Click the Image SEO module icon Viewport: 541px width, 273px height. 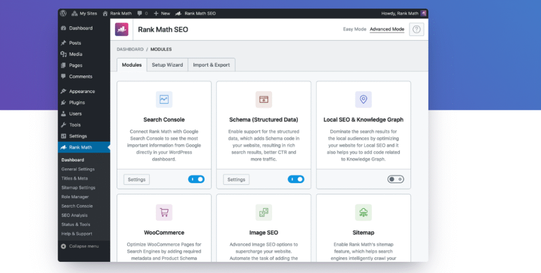pos(264,212)
